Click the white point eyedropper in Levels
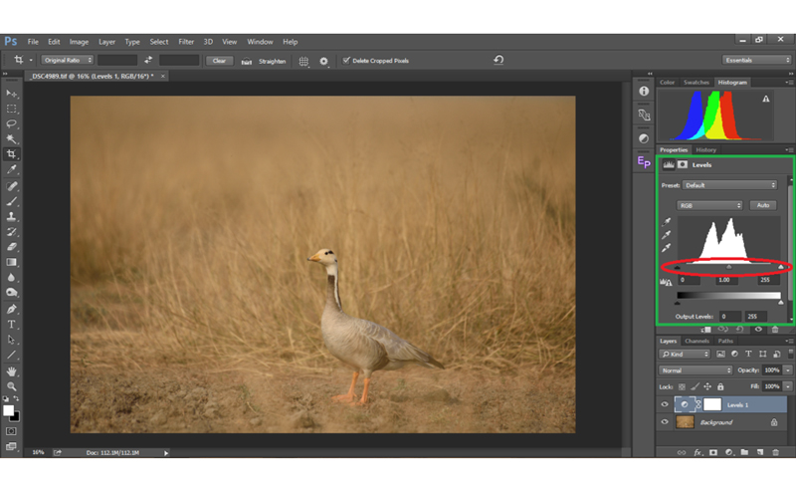The width and height of the screenshot is (796, 491). point(667,247)
